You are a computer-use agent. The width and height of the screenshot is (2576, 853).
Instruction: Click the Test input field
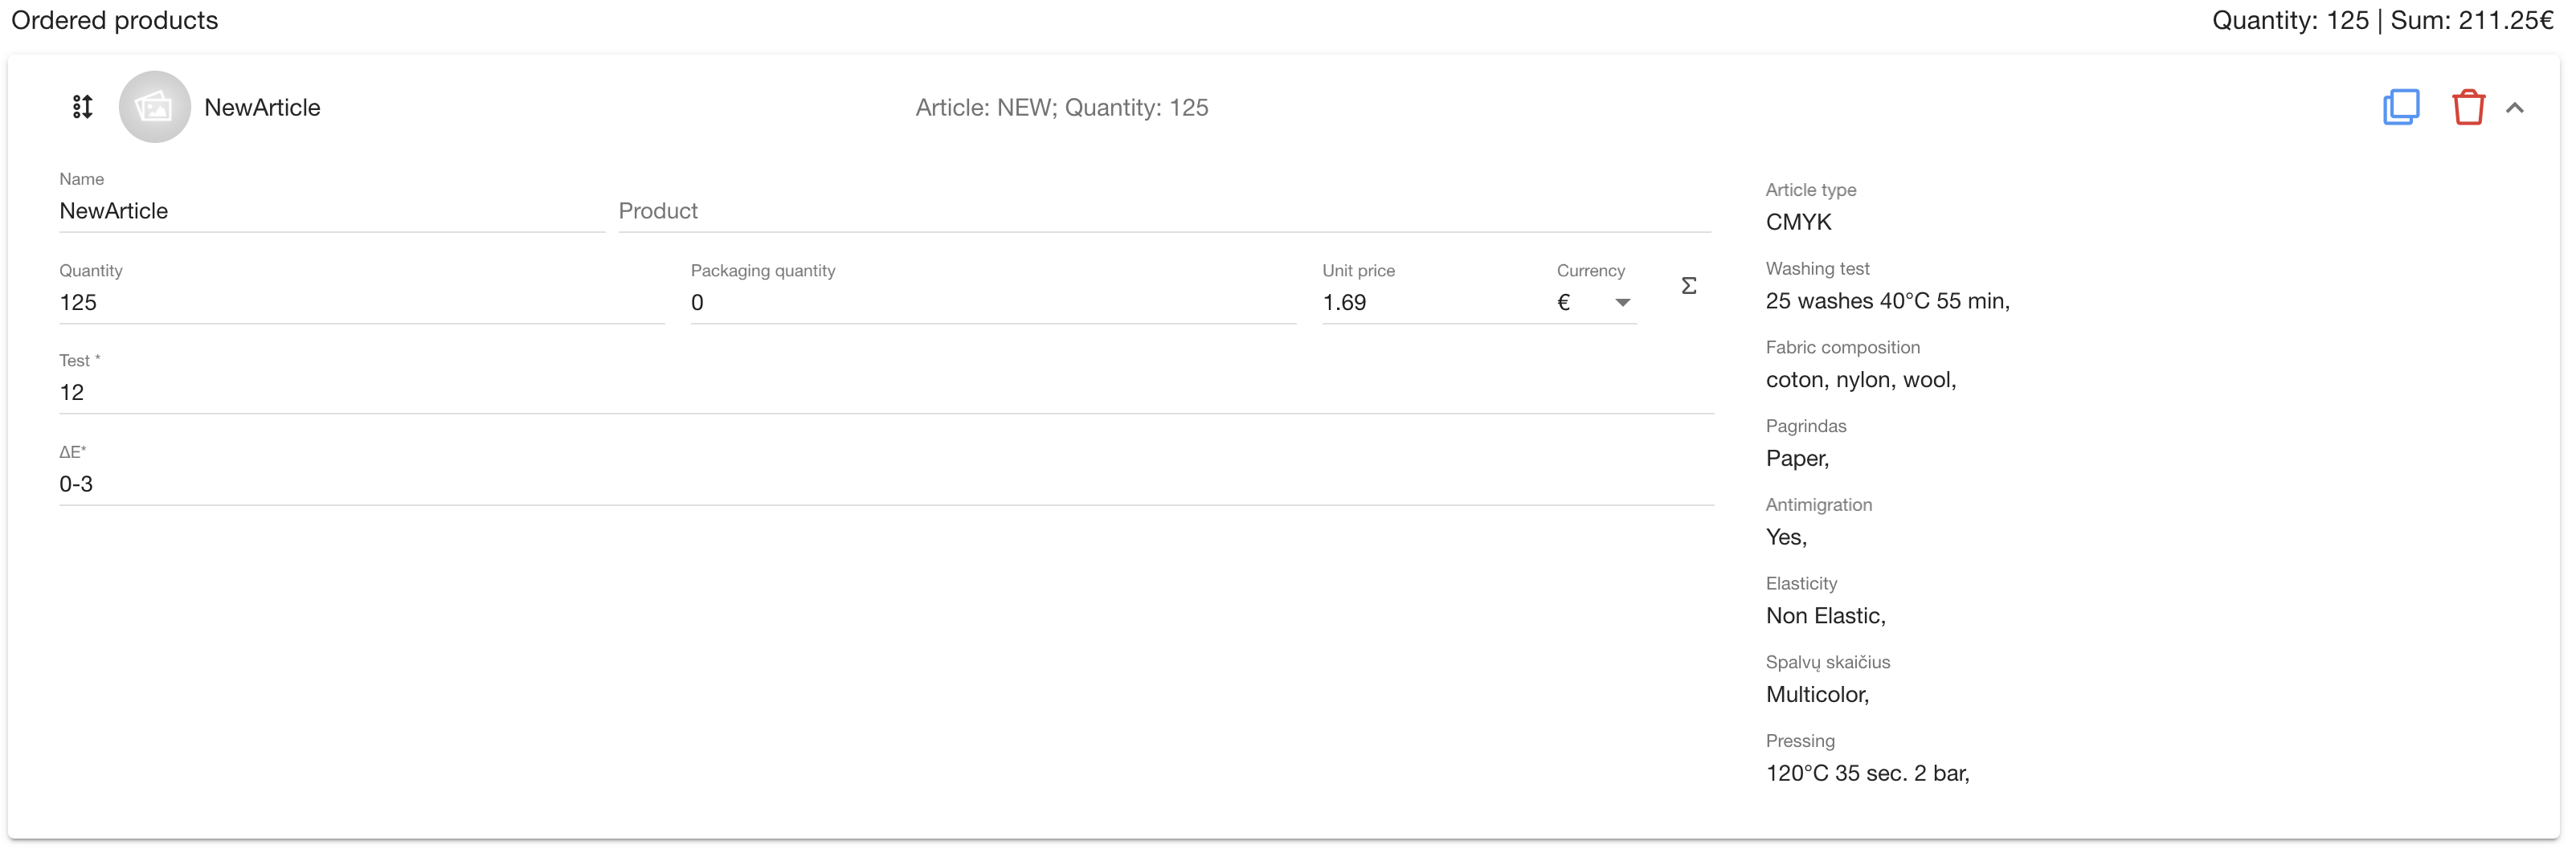tap(885, 393)
